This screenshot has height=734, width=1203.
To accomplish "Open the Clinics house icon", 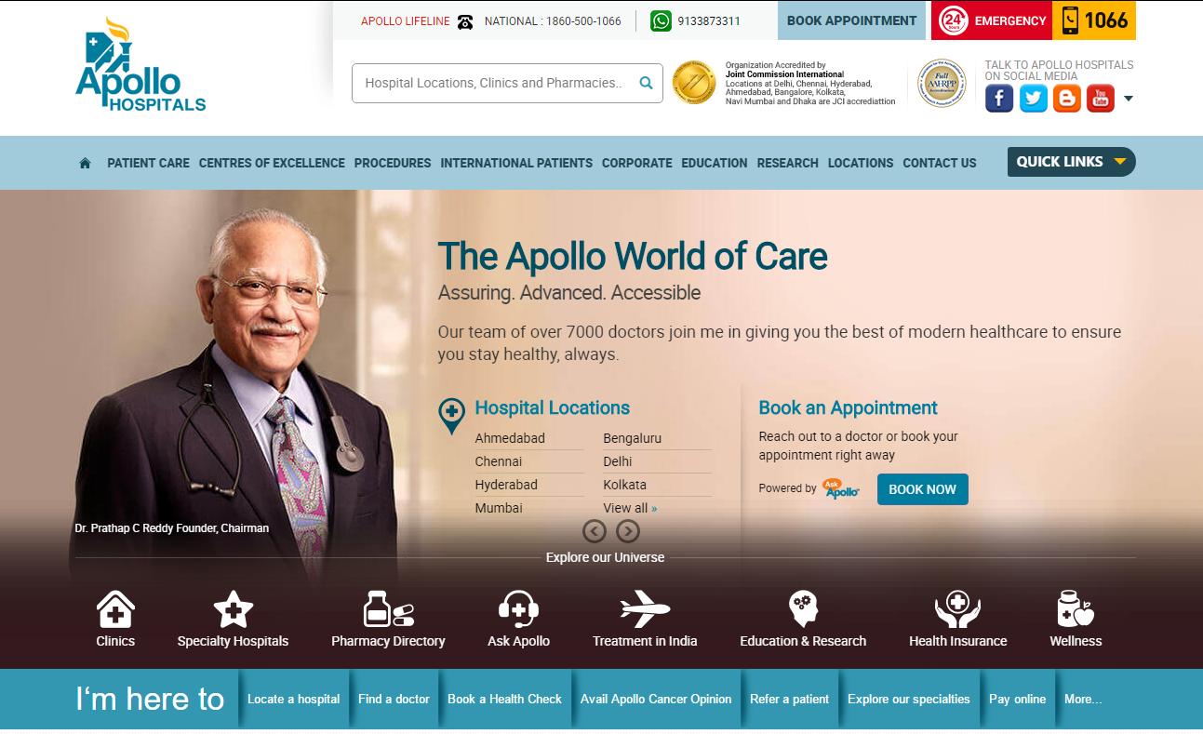I will coord(115,609).
